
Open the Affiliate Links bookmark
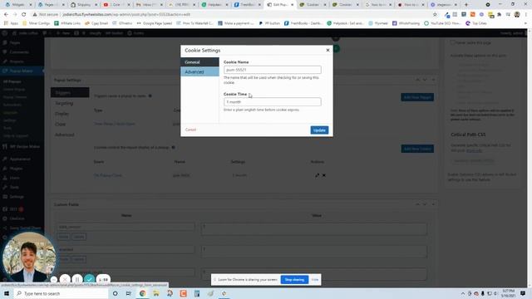pos(67,23)
